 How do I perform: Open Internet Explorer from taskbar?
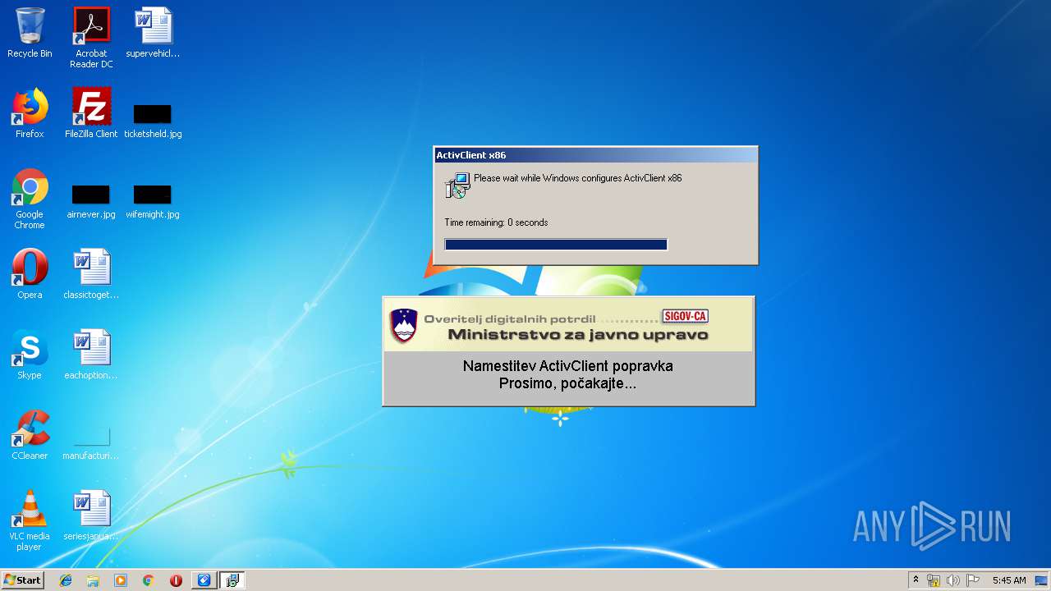[x=66, y=580]
